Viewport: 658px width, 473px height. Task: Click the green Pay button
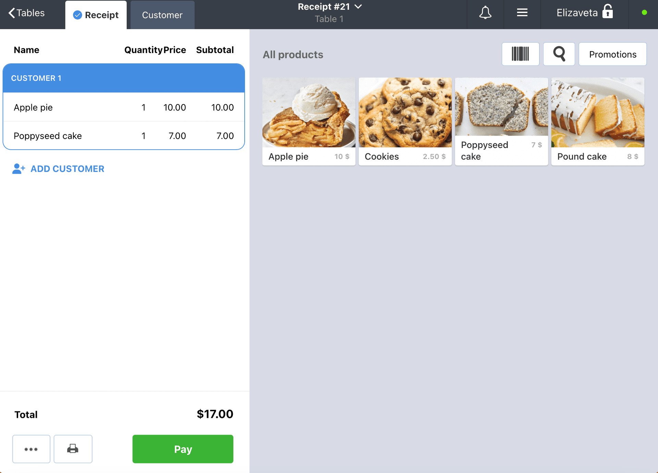[x=183, y=449]
